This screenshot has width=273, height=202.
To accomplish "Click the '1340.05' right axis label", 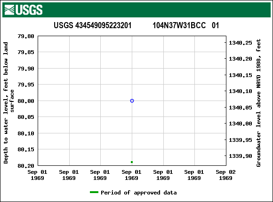I will tap(240, 108).
